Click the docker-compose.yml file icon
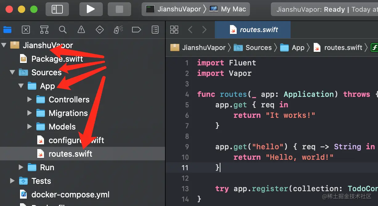The width and height of the screenshot is (378, 206). pos(23,195)
